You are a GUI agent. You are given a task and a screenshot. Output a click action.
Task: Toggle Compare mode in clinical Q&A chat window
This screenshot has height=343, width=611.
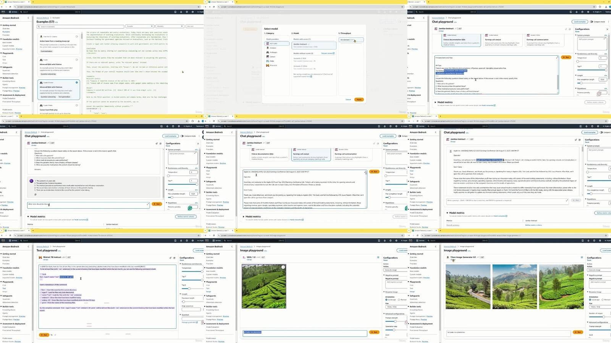coord(592,22)
